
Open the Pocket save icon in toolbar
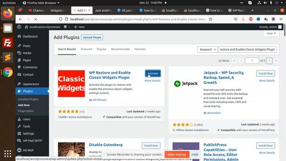pyautogui.click(x=236, y=19)
